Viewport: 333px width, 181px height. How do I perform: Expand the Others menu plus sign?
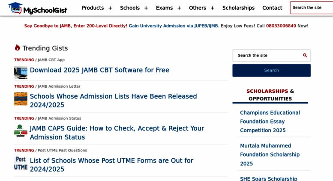(213, 8)
